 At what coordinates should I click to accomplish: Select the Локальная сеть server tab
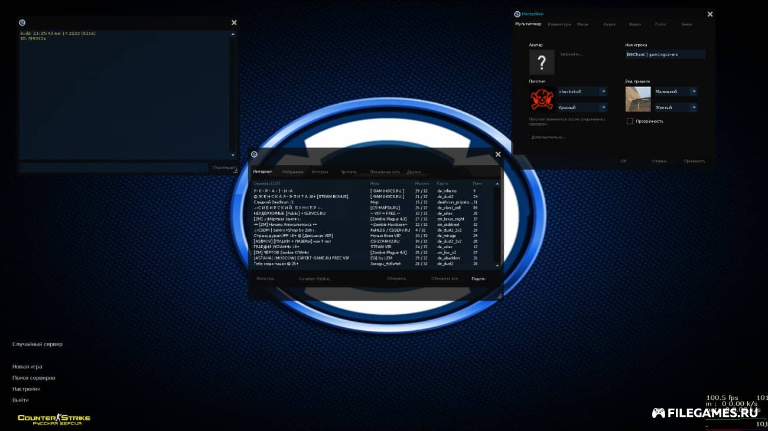click(385, 172)
